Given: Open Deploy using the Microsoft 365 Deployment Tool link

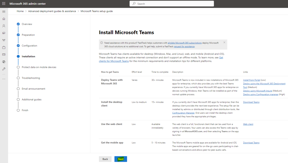Looking at the screenshot, I should [264, 84].
